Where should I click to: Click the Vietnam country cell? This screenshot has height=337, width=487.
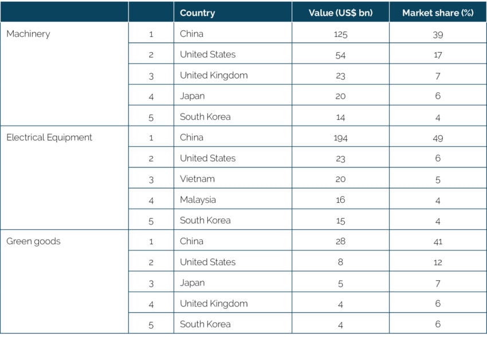pyautogui.click(x=197, y=179)
